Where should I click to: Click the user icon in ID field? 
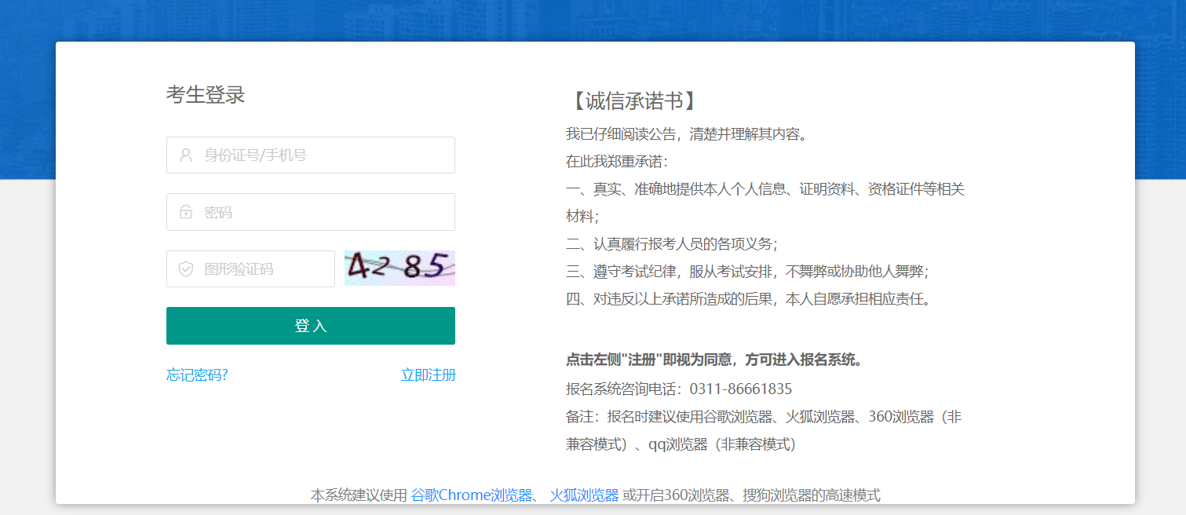186,155
